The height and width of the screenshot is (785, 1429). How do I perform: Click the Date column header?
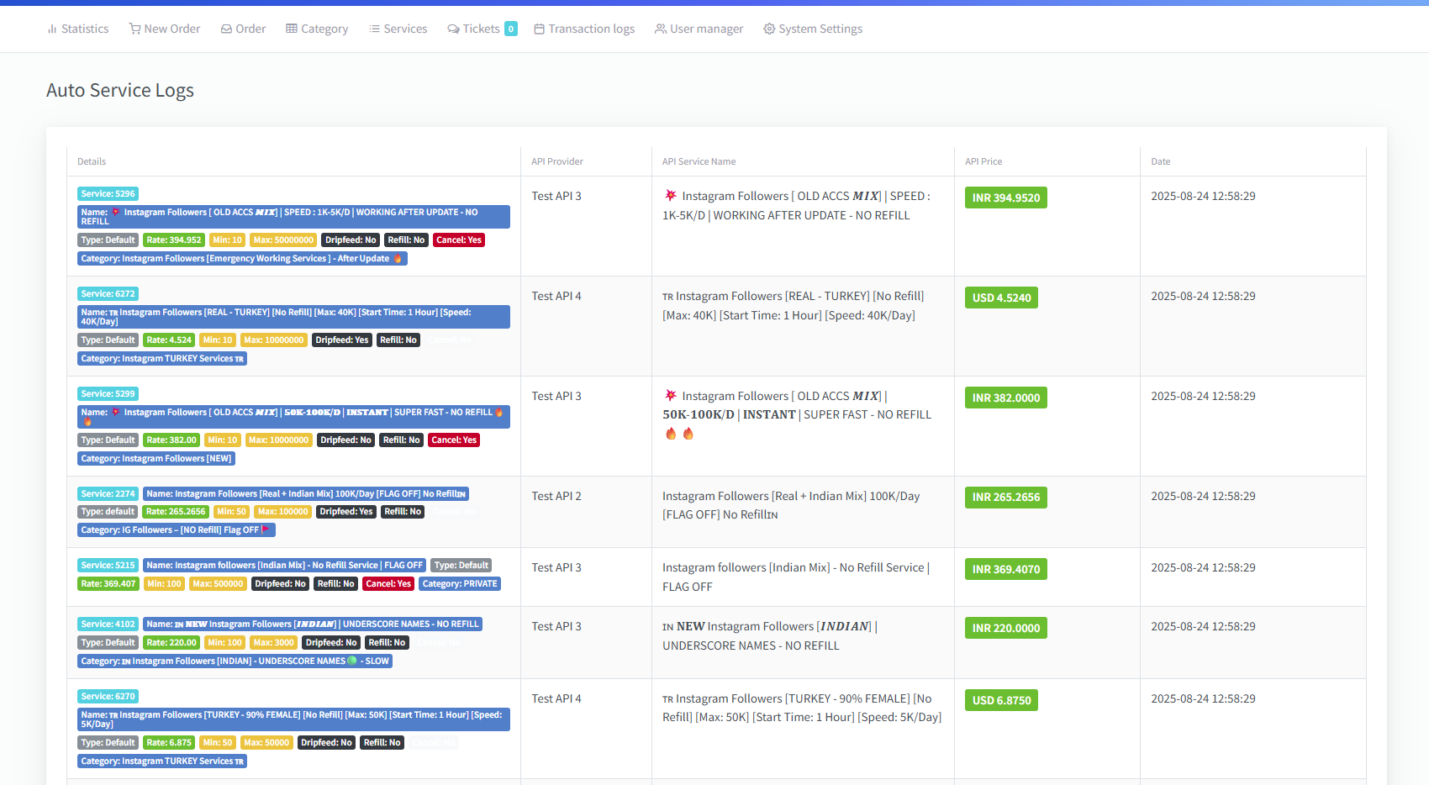pyautogui.click(x=1160, y=161)
